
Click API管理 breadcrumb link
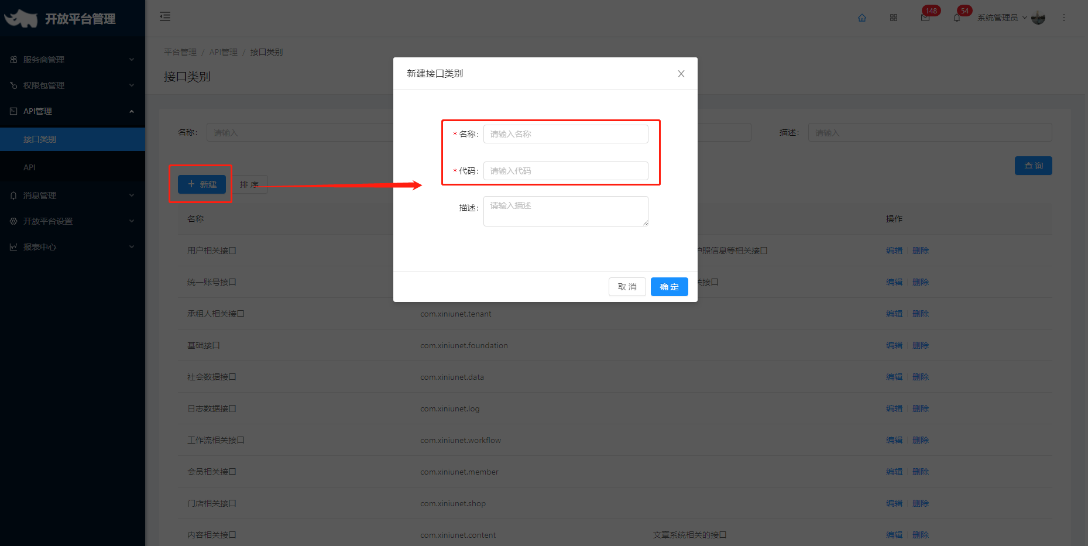(x=224, y=52)
